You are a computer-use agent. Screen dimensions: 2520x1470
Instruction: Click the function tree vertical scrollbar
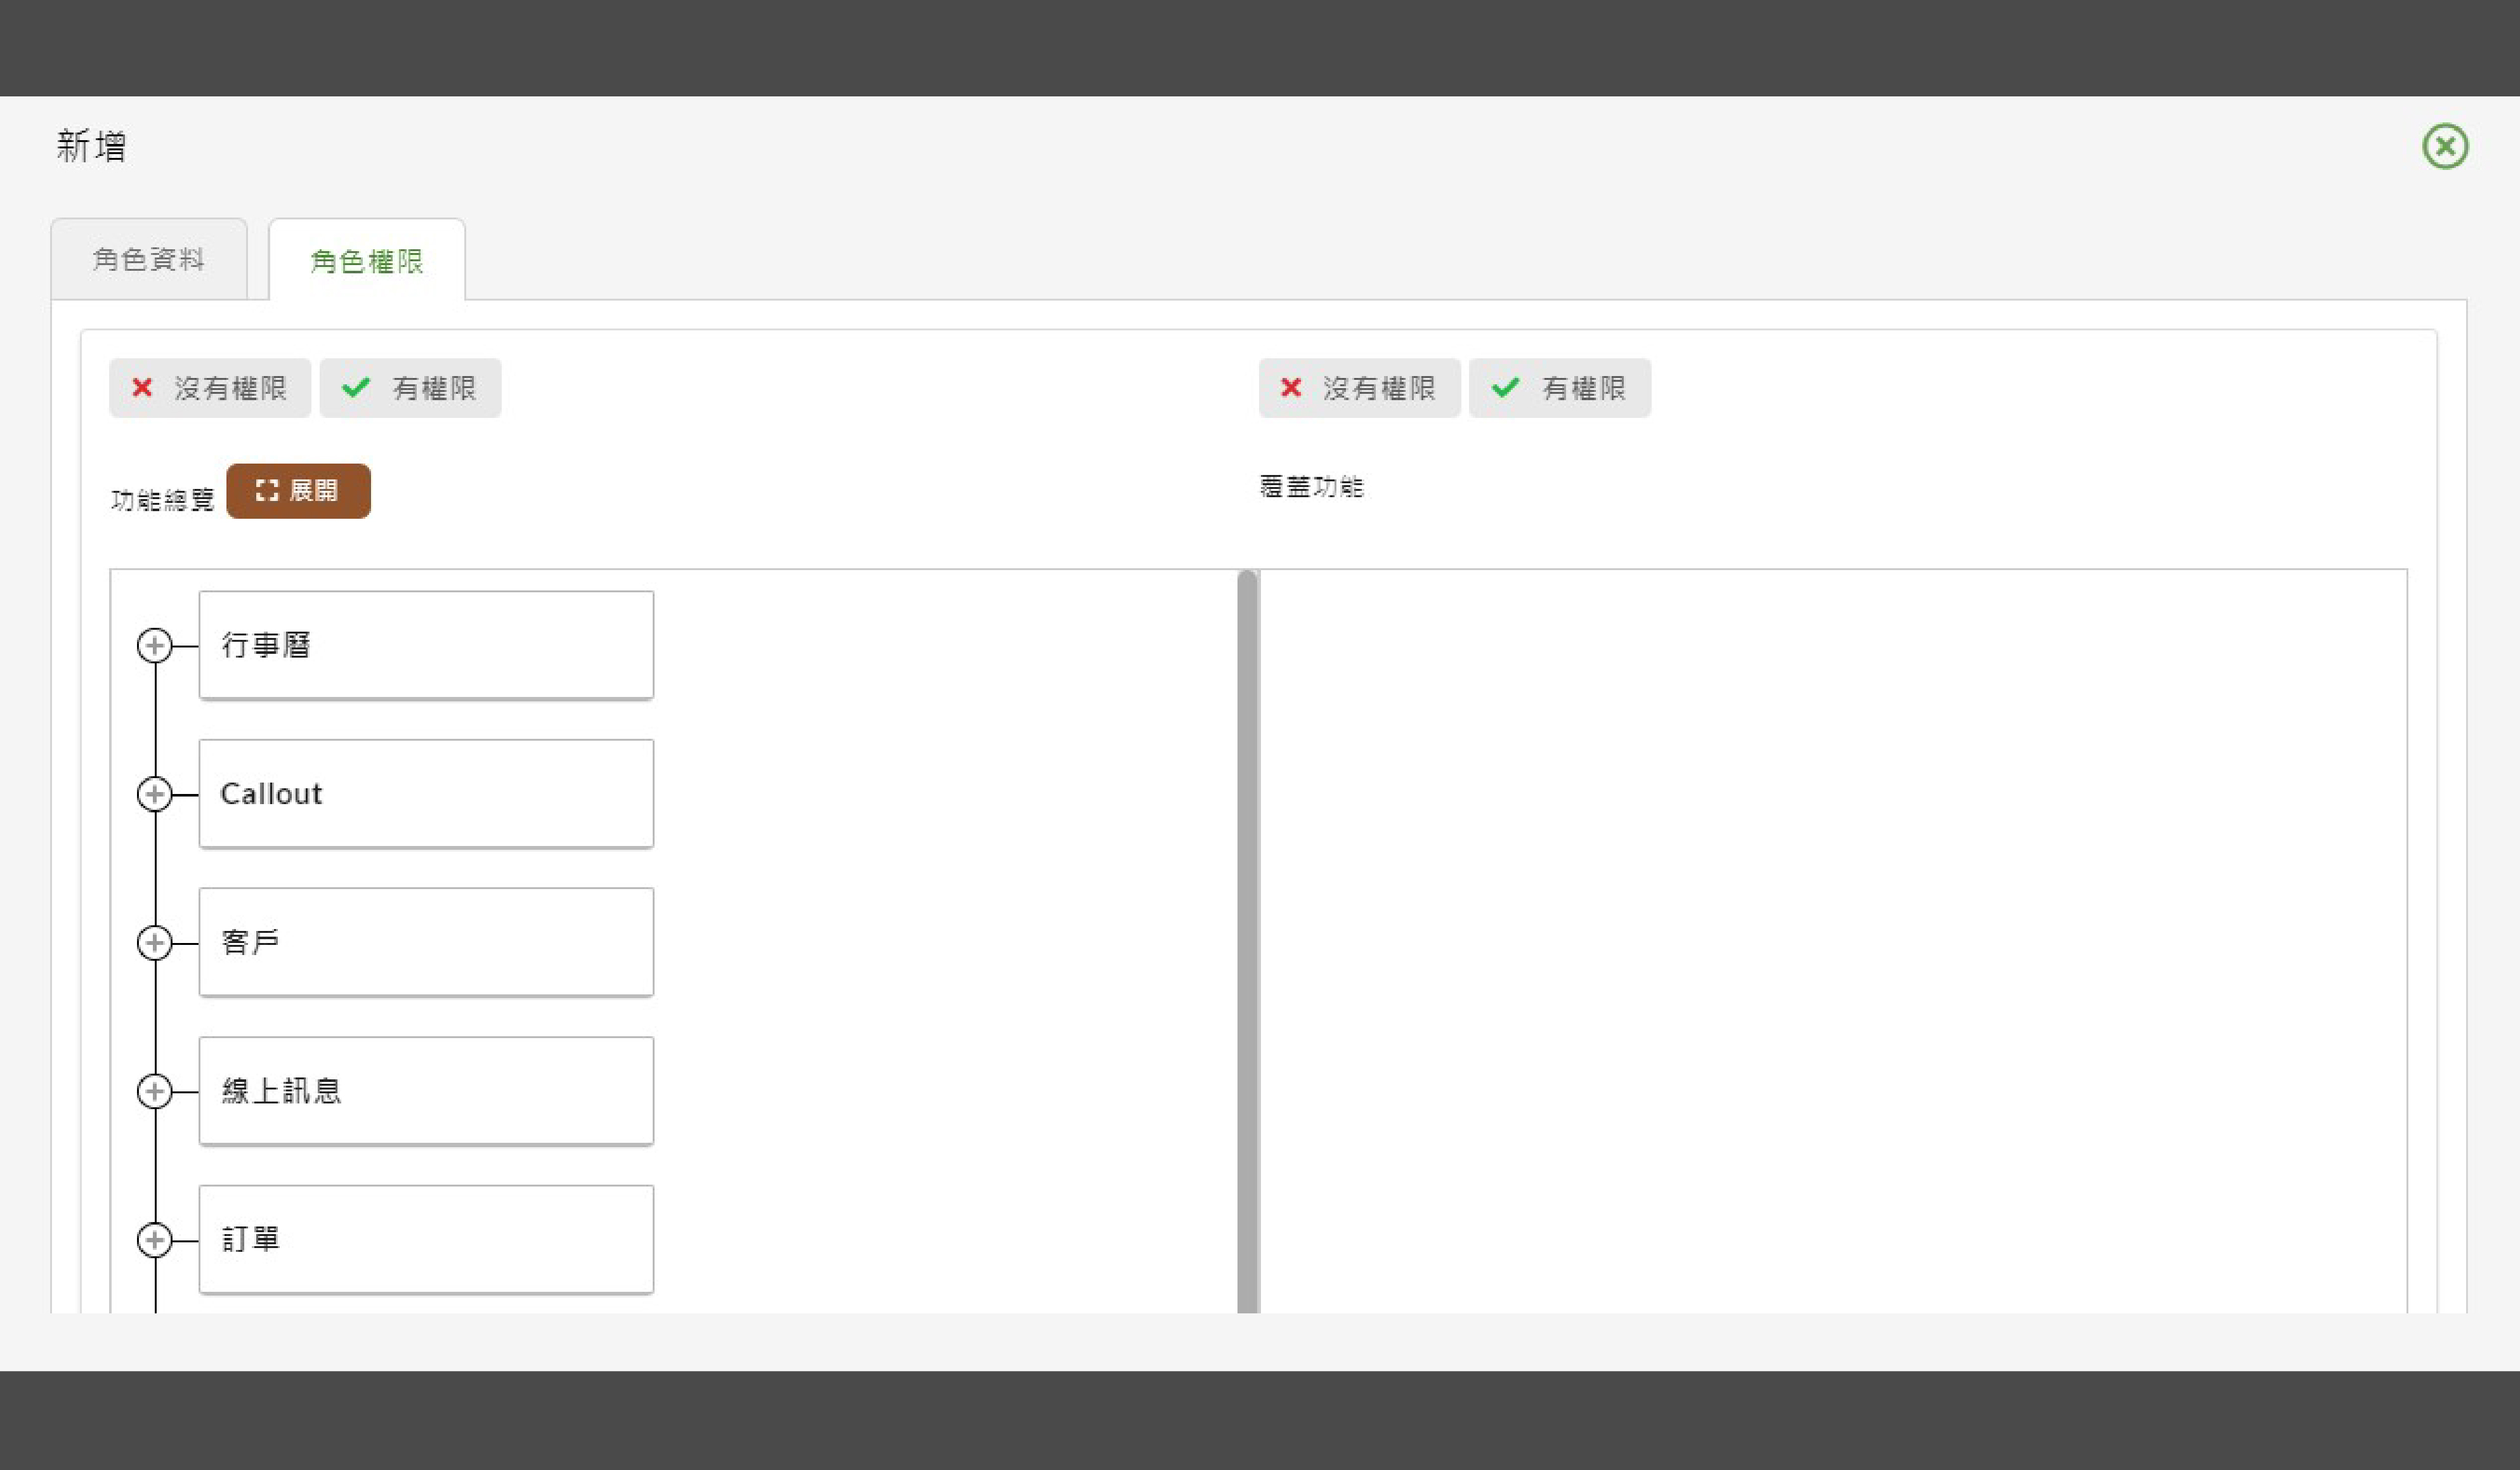click(x=1247, y=940)
